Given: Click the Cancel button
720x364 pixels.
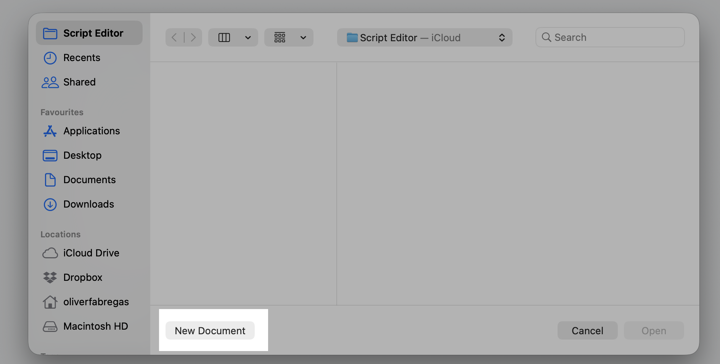Looking at the screenshot, I should [587, 330].
